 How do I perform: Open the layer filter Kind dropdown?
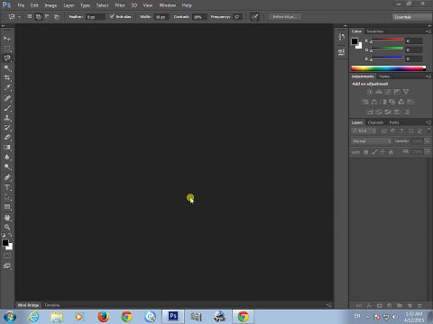[364, 130]
